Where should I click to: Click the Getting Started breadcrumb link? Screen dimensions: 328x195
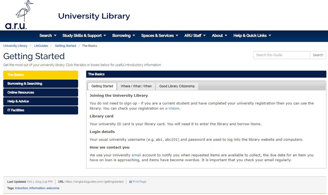coord(65,46)
